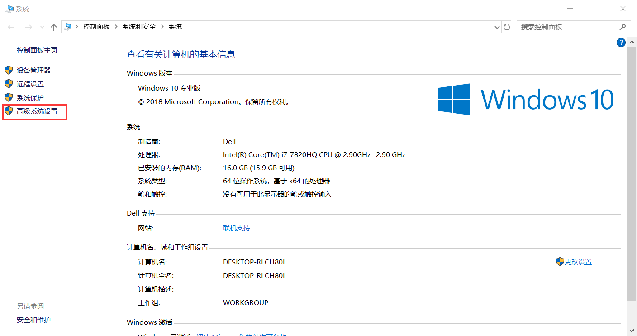Click the shield icon beside 系统保护
The width and height of the screenshot is (637, 336).
pyautogui.click(x=9, y=97)
